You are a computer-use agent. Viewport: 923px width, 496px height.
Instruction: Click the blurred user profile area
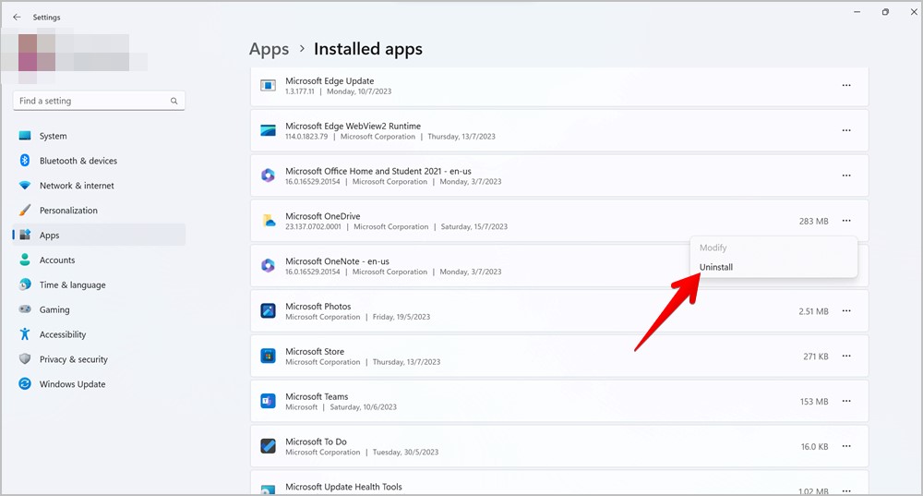click(74, 54)
